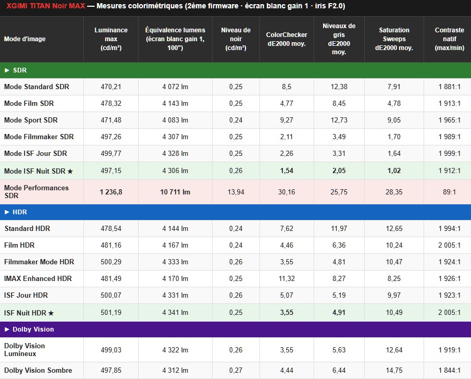Click the 'ISF Jour HDR' row label
471x379 pixels.
[26, 296]
